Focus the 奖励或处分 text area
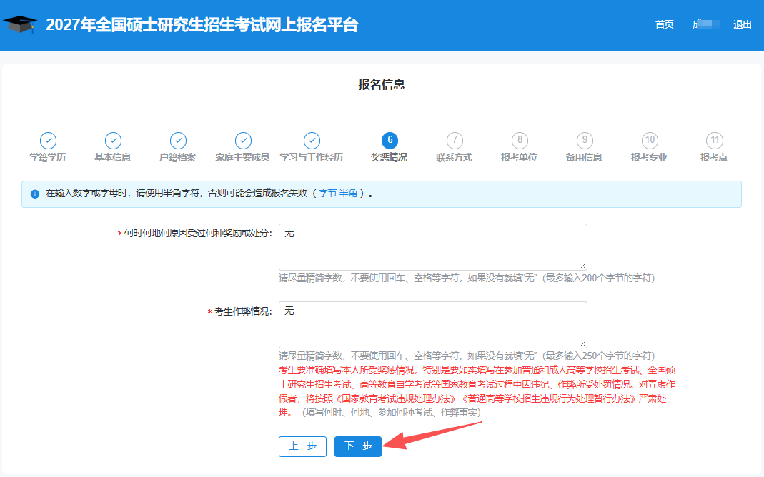The image size is (764, 477). 432,247
